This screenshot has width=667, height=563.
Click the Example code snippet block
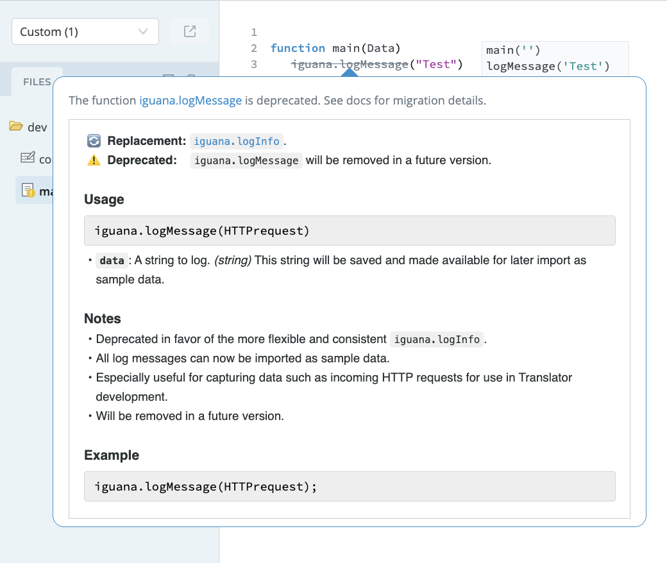[x=350, y=486]
